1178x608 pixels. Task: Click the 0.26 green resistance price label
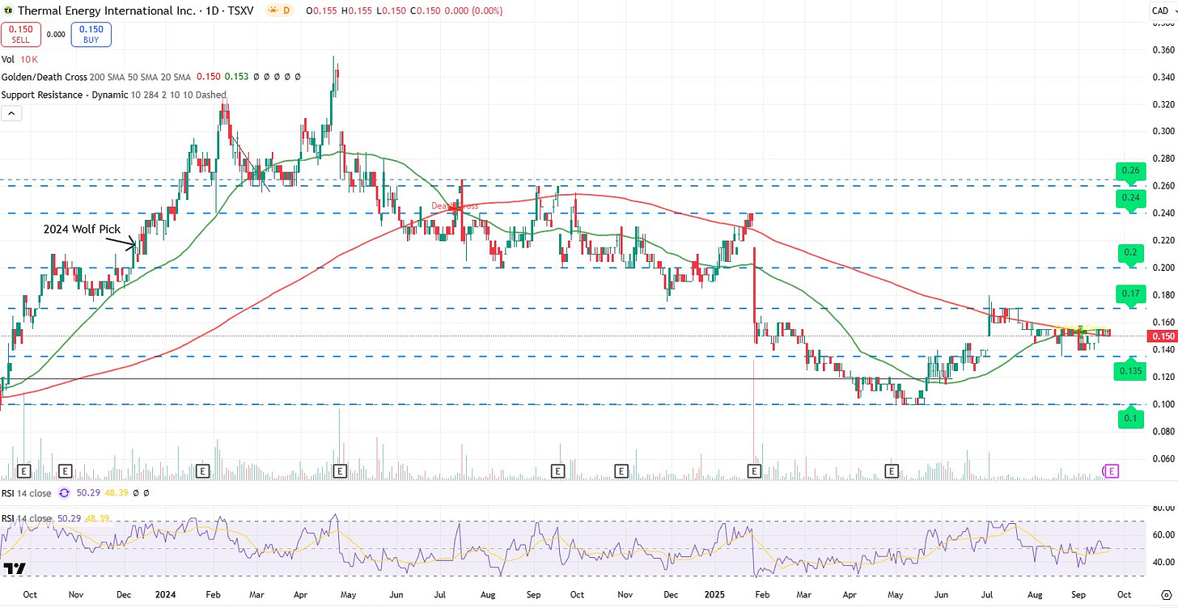click(x=1129, y=171)
